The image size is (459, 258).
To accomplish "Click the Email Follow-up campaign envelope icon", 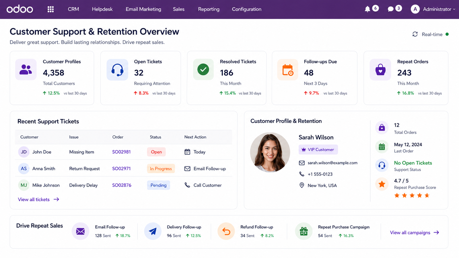I will click(x=80, y=231).
